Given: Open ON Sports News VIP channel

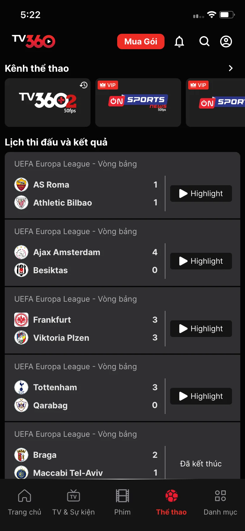Looking at the screenshot, I should coord(138,103).
